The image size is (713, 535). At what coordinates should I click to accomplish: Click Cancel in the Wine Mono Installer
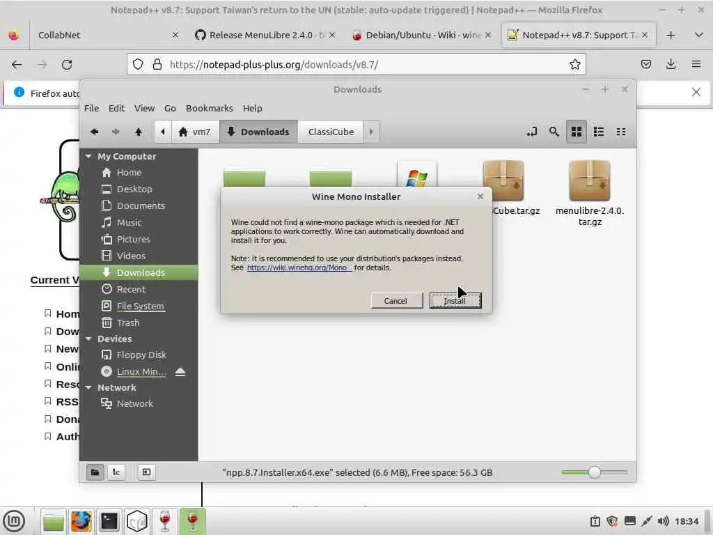[396, 301]
